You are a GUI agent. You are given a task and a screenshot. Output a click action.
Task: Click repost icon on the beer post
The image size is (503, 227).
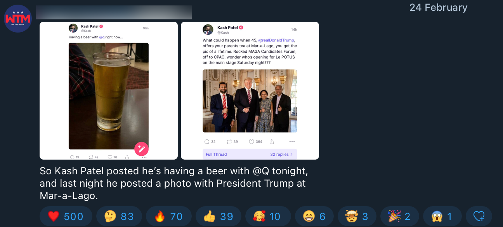[91, 157]
